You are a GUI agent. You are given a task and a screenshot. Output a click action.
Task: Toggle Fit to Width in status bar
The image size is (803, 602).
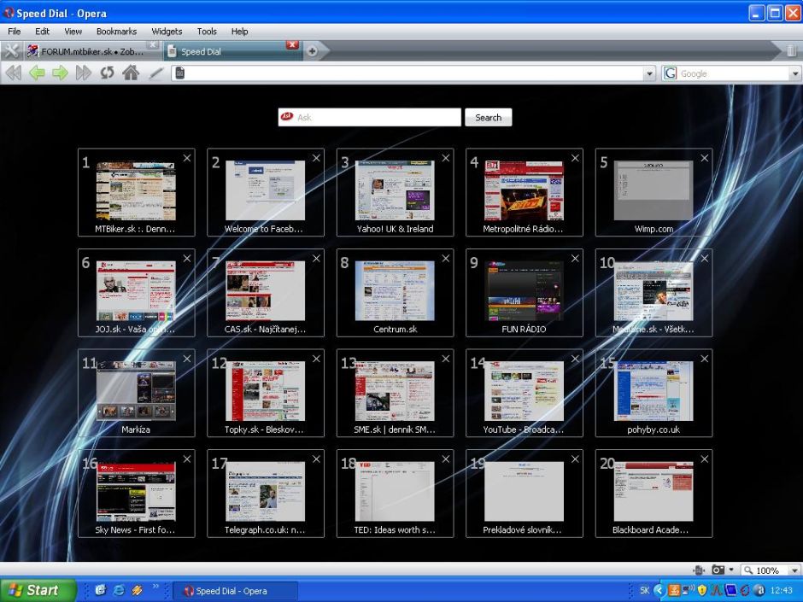pyautogui.click(x=700, y=570)
